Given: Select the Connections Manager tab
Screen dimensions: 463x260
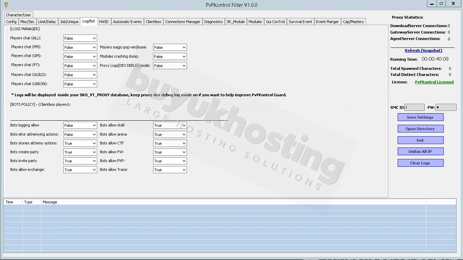Looking at the screenshot, I should coord(183,22).
